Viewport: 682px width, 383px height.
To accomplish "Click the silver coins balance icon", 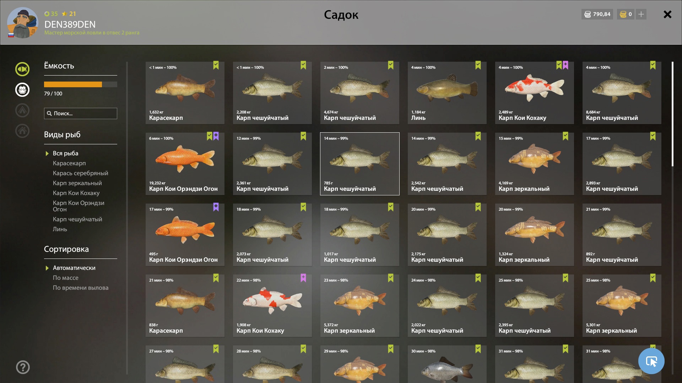I will coord(588,14).
